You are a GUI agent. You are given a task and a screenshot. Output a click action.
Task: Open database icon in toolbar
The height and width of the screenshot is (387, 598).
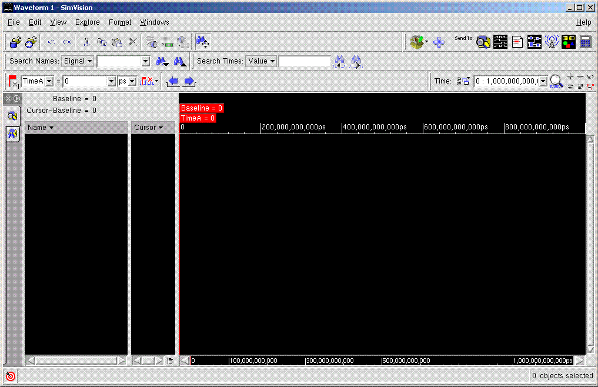pyautogui.click(x=16, y=42)
